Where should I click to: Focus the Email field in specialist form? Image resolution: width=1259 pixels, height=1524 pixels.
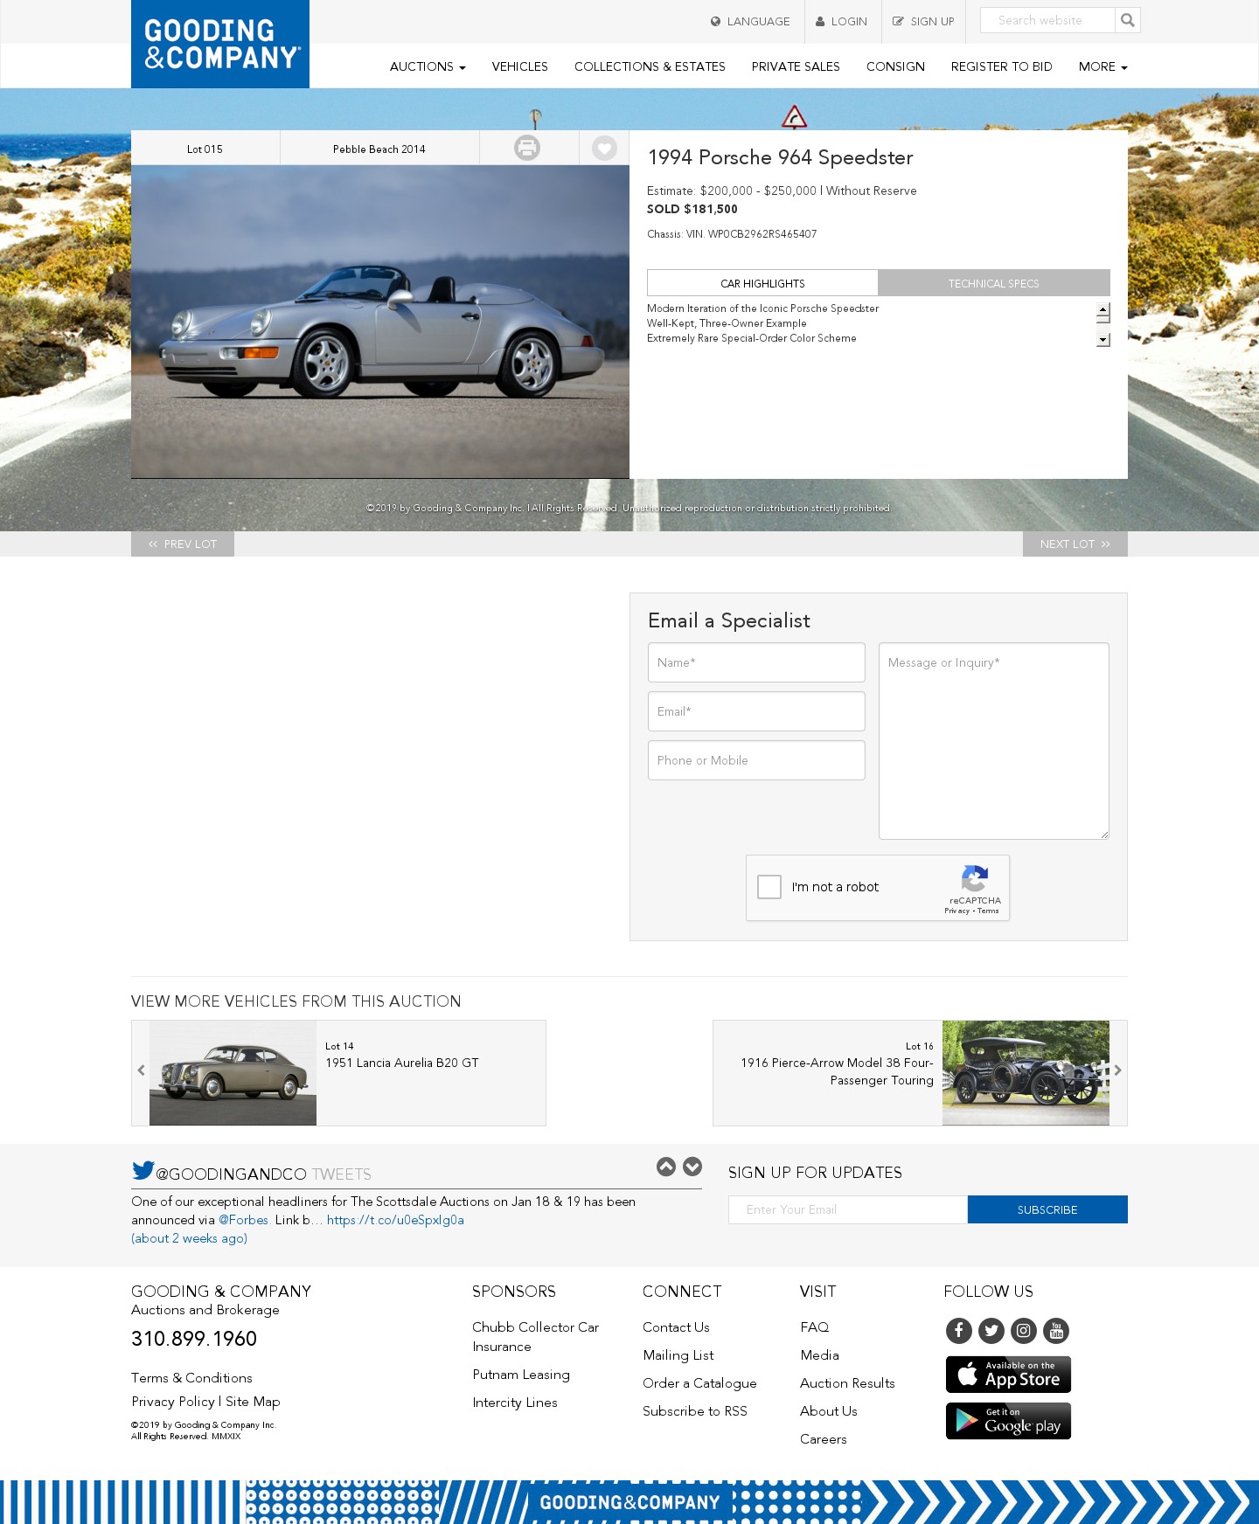pos(756,711)
